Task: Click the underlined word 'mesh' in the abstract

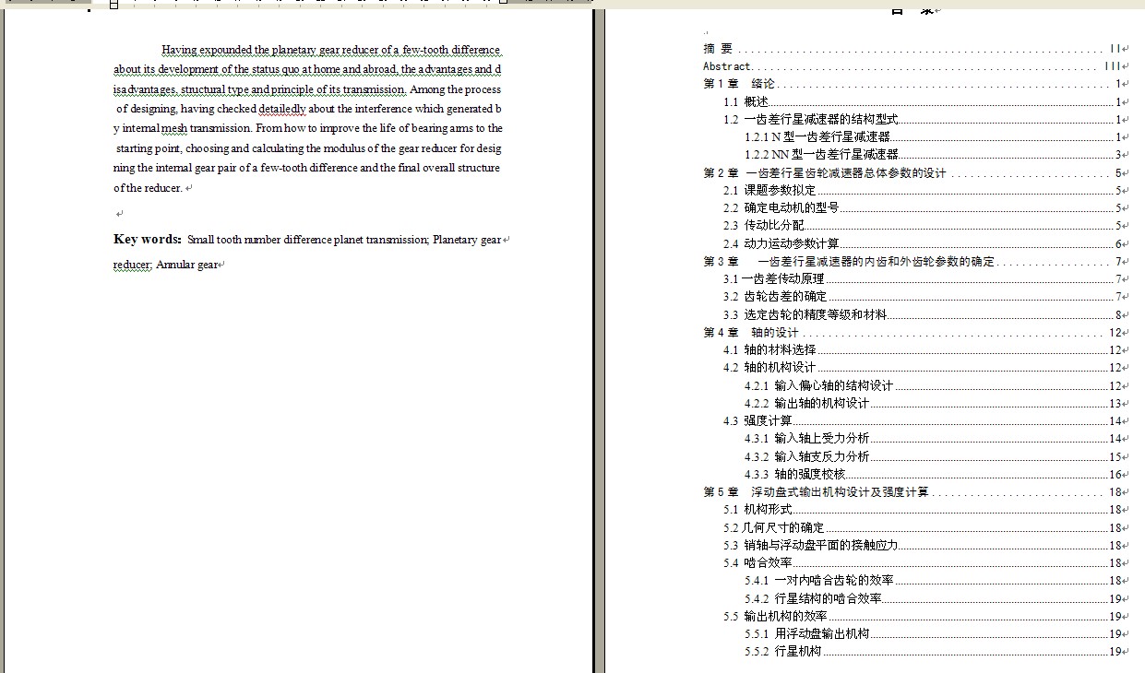Action: (174, 129)
